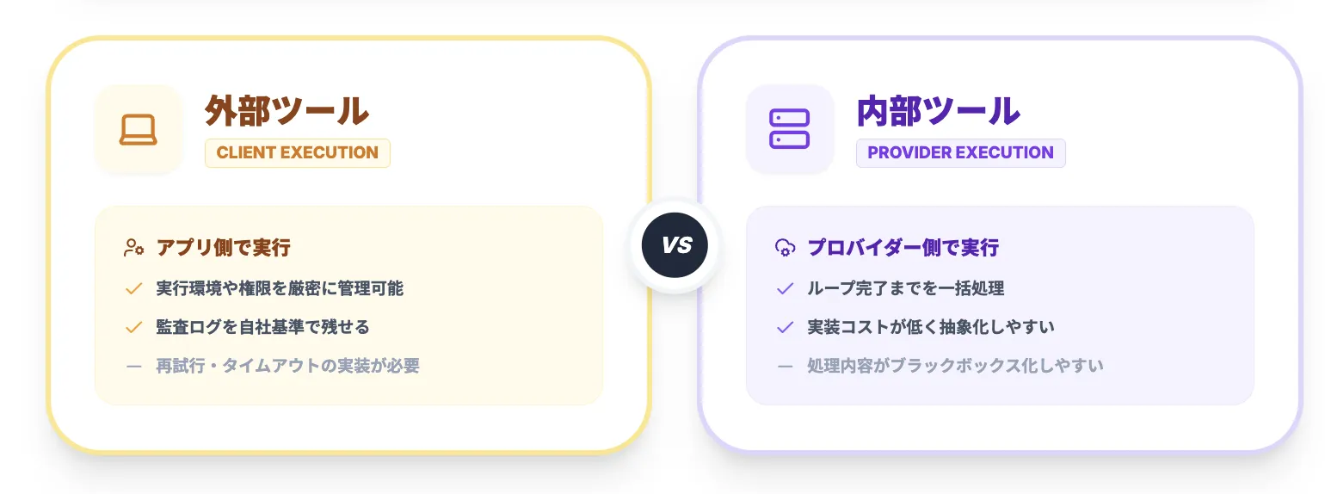
Task: Click the 処理内容がブラックボックス化しやすい text
Action: (955, 366)
